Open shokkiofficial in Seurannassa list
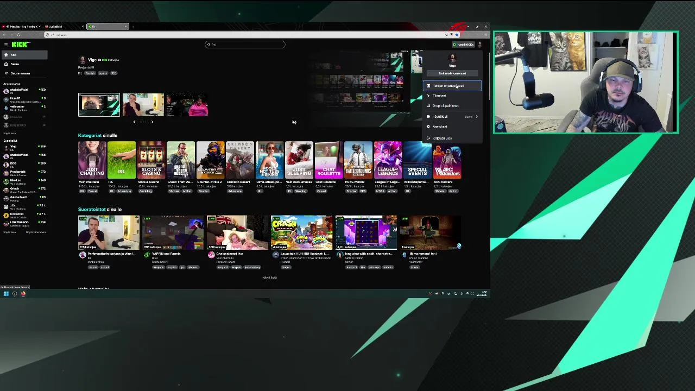This screenshot has height=391, width=695. (x=24, y=90)
